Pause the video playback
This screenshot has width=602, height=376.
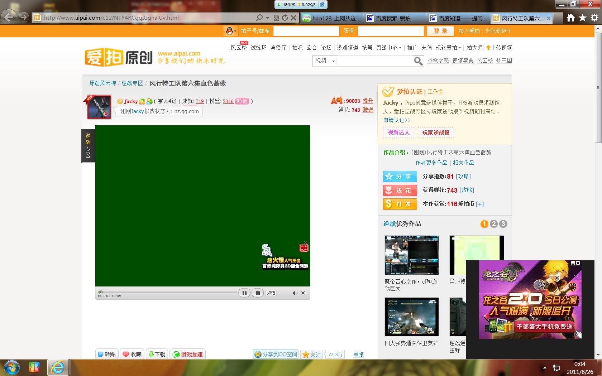244,293
